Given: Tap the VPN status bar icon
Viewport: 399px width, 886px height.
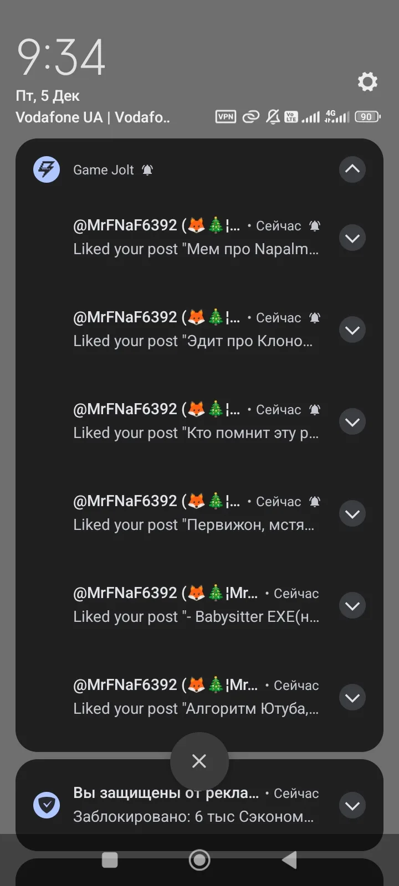Looking at the screenshot, I should tap(226, 117).
